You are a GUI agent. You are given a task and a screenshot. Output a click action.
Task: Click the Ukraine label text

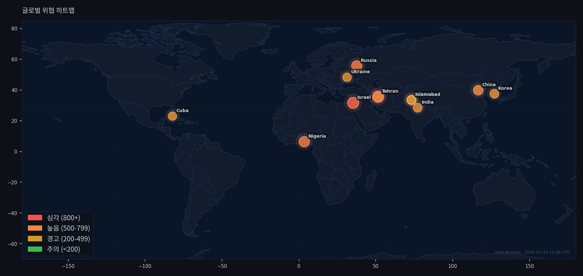(360, 72)
